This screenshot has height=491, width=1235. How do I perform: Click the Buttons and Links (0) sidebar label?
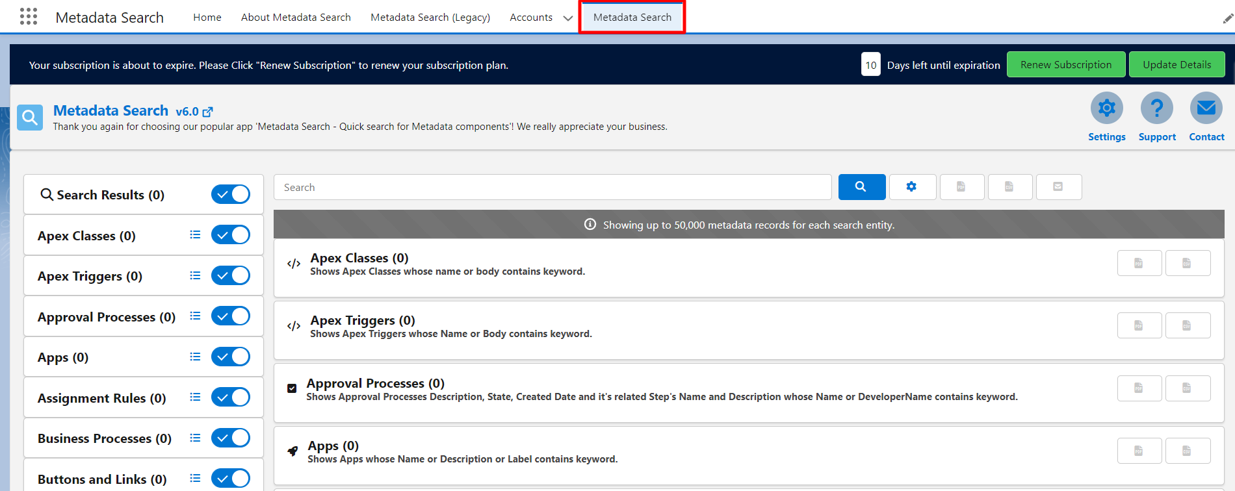(x=102, y=479)
